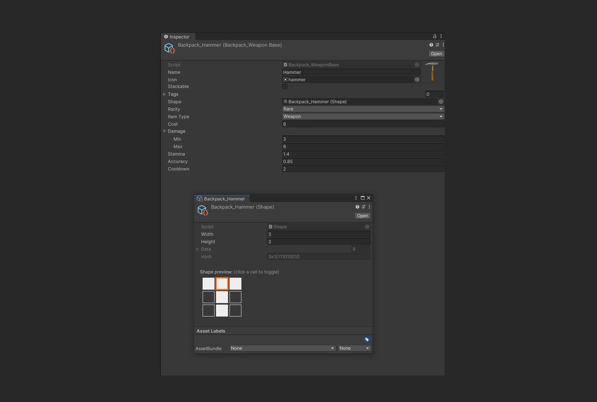Screen dimensions: 597x402
Task: Toggle the top-middle shape preview cell
Action: click(x=222, y=283)
